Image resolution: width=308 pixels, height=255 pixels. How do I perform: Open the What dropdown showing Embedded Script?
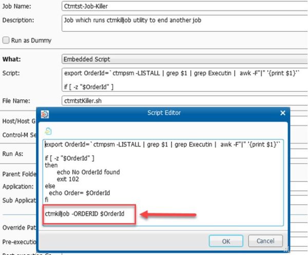tap(185, 59)
